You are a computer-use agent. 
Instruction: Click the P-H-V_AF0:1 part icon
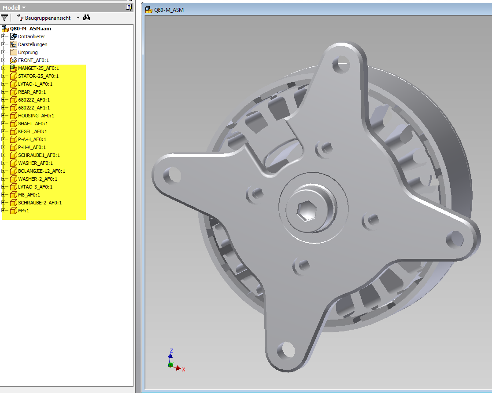(x=14, y=147)
